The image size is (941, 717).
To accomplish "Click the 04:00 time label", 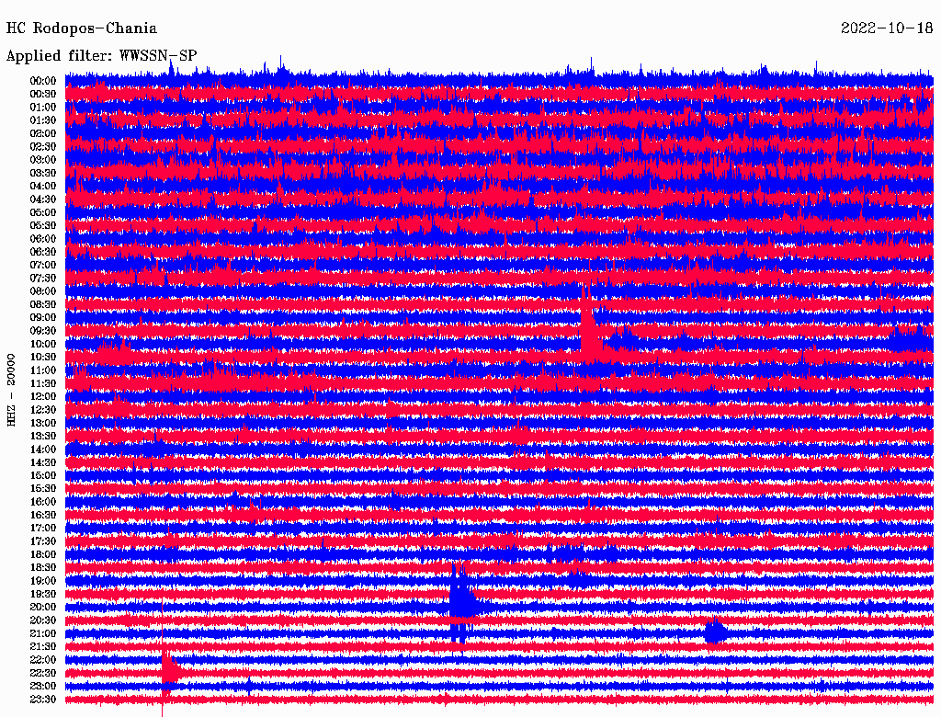I will coord(43,187).
